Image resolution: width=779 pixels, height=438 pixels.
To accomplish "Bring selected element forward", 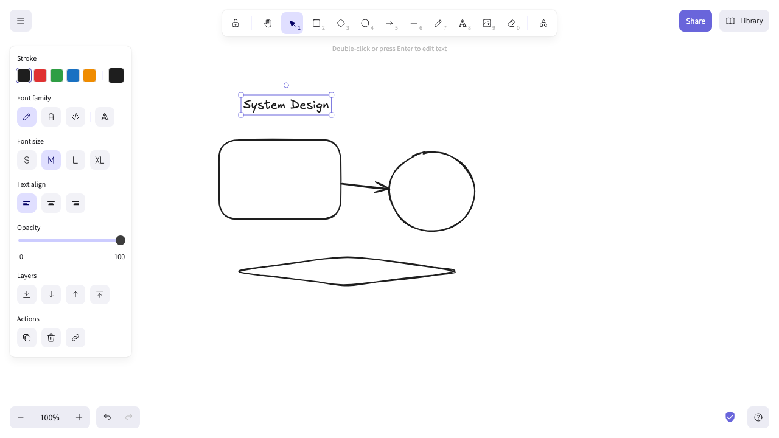I will [x=75, y=294].
